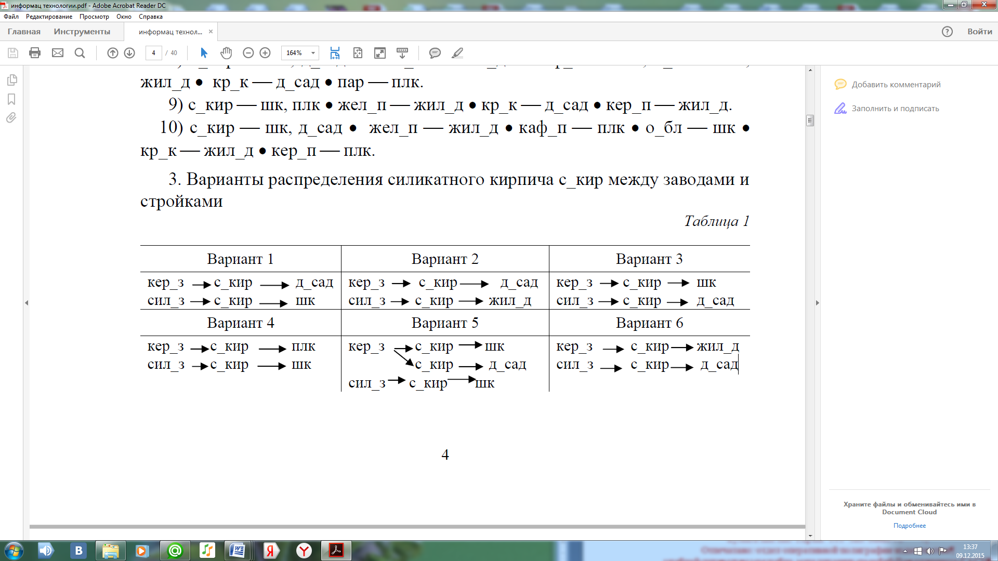Switch to the Главная tab
Viewport: 998px width, 561px height.
[24, 32]
